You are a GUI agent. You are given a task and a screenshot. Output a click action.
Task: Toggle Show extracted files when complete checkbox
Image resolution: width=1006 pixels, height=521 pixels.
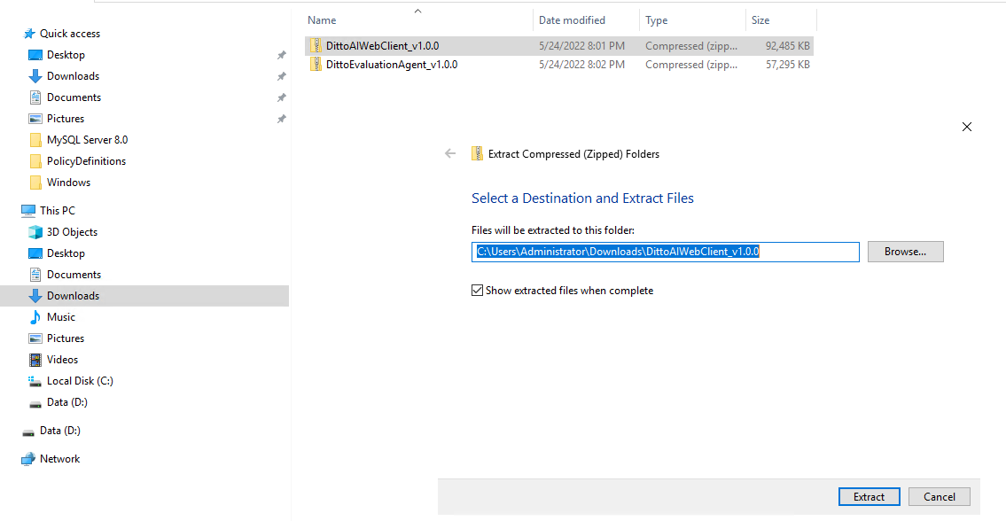pyautogui.click(x=477, y=291)
